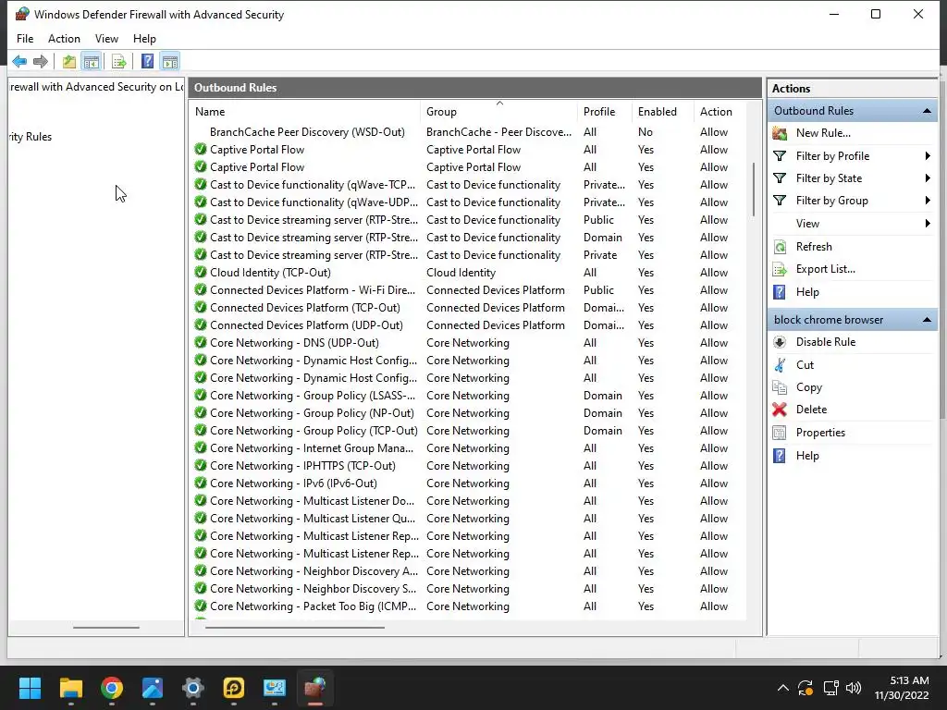Click the Help toolbar icon
The height and width of the screenshot is (710, 947).
pos(147,62)
